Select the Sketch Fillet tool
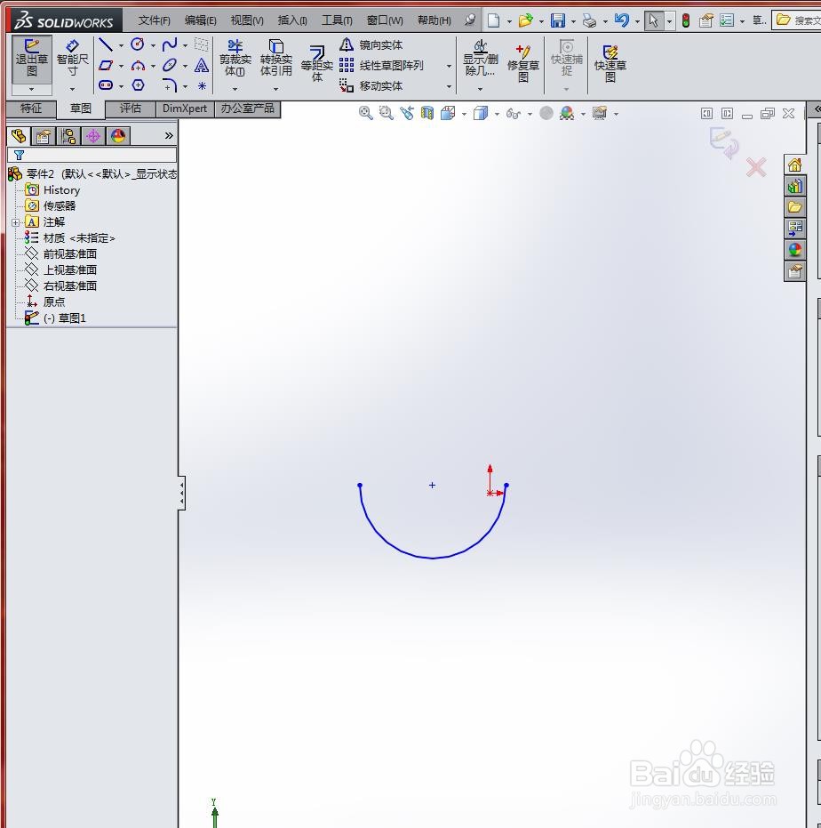The image size is (821, 828). coord(170,85)
